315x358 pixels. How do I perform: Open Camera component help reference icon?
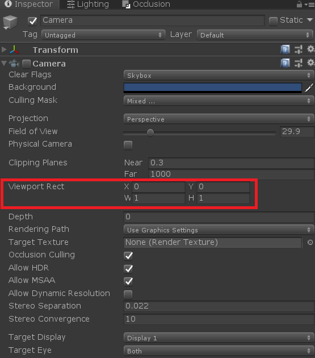[285, 63]
